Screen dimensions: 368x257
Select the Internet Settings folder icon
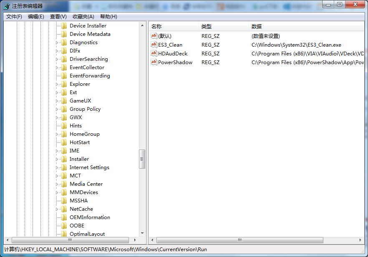click(63, 167)
